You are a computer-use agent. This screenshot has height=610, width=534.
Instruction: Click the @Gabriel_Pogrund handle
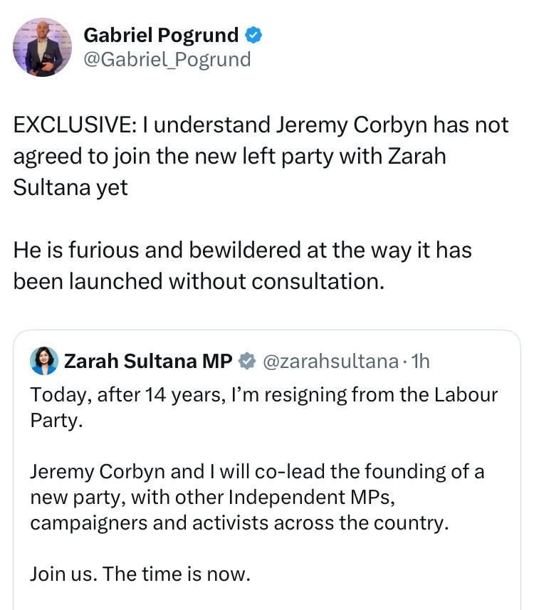(167, 59)
